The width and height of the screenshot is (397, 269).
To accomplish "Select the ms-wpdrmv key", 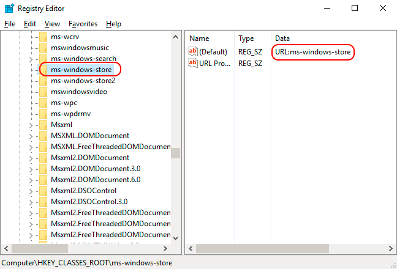I will point(71,114).
